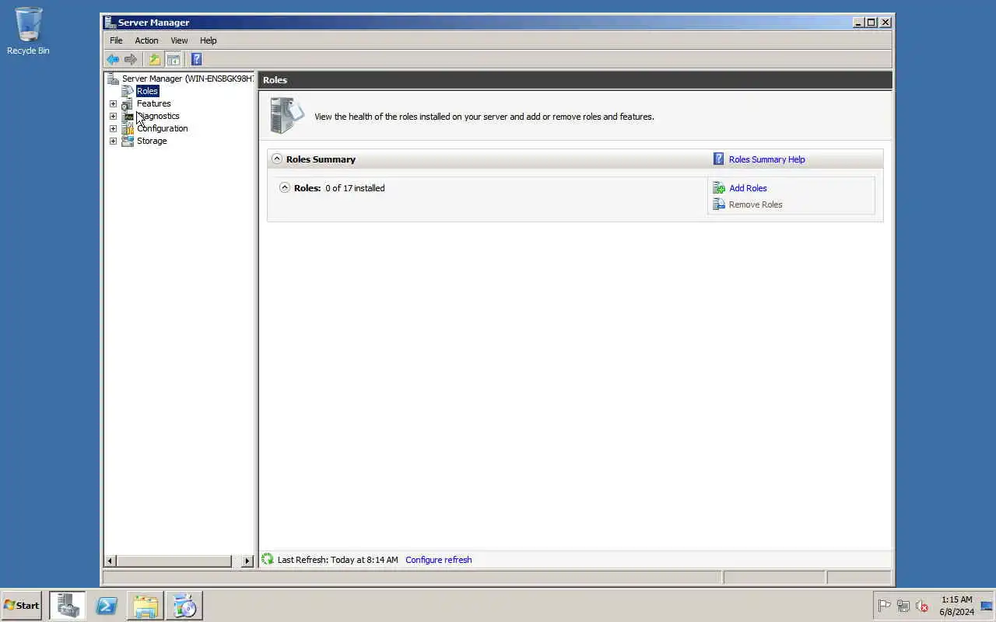The image size is (996, 622).
Task: Open Windows Explorer folder taskbar icon
Action: [146, 606]
